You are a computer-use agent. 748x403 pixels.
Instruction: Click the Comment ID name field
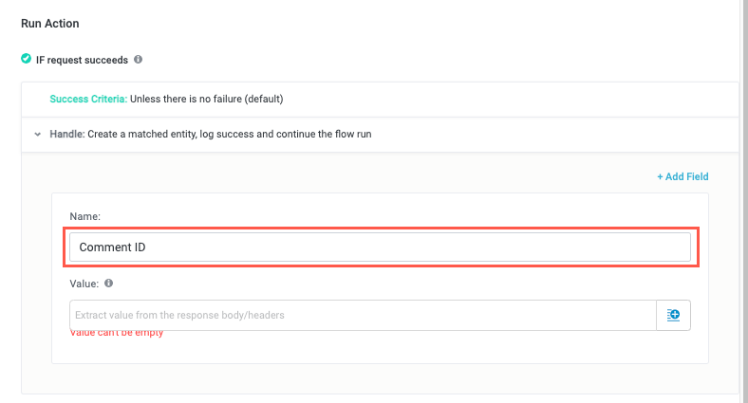click(x=380, y=247)
